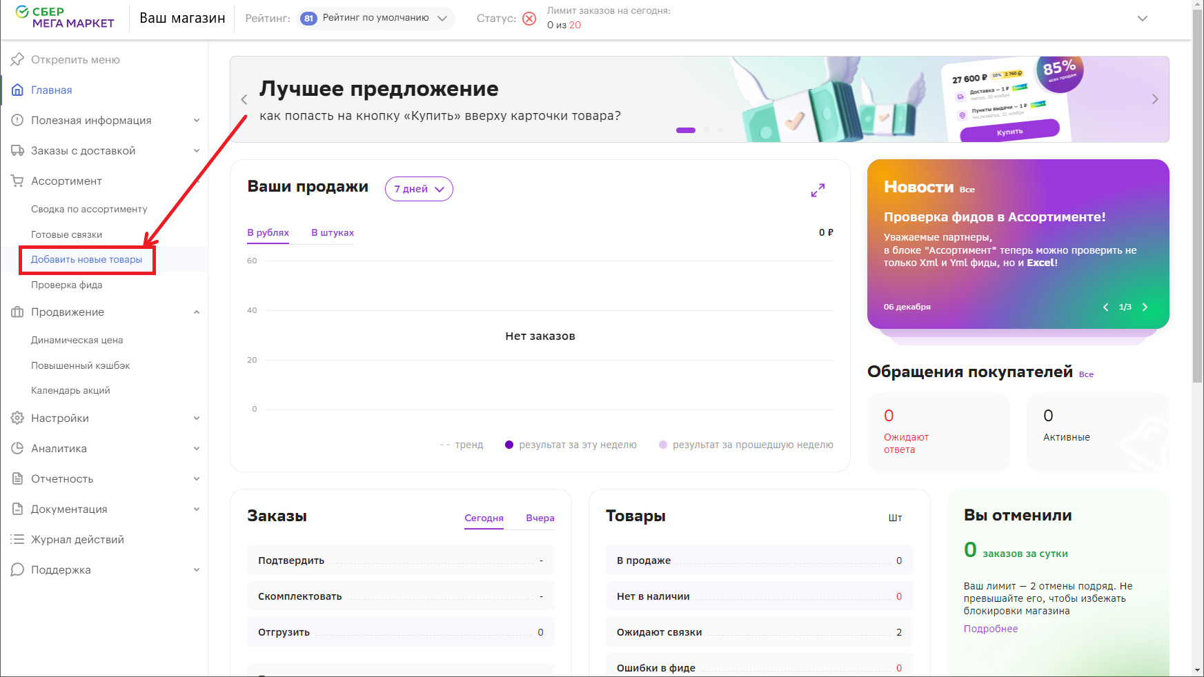Open Готовые связки menu item
1204x677 pixels.
(x=66, y=234)
